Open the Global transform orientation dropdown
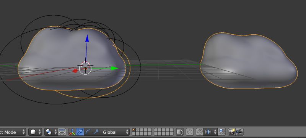The image size is (306, 138). click(x=115, y=132)
